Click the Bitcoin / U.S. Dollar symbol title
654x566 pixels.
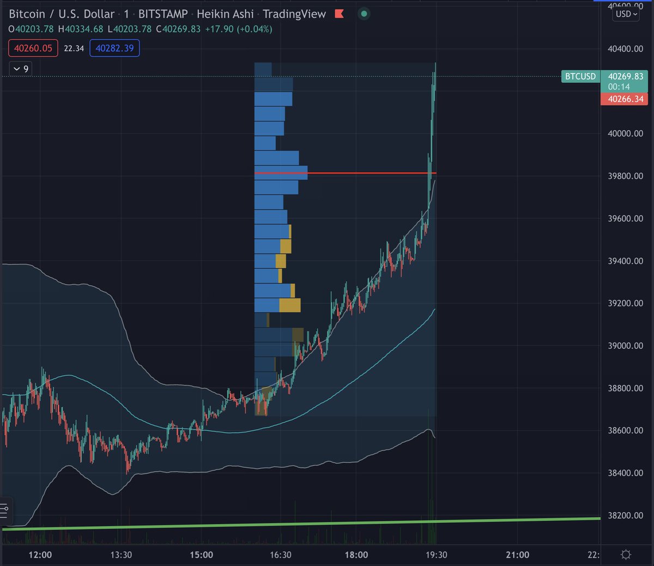62,14
